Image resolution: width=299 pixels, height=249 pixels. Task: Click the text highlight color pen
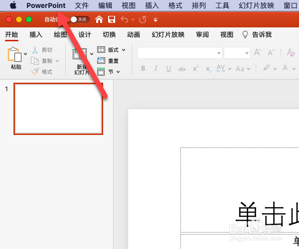pos(266,68)
